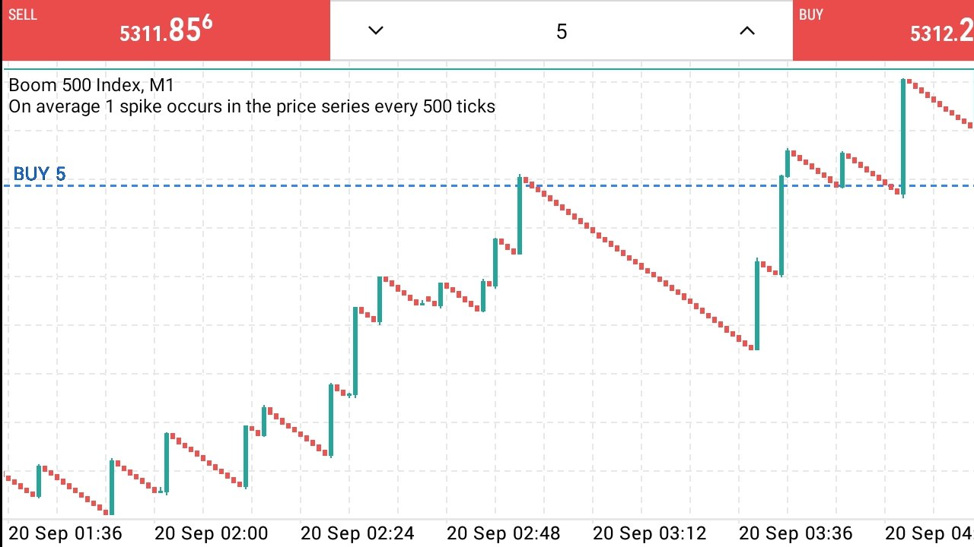Image resolution: width=974 pixels, height=547 pixels.
Task: Decrease lot size with down chevron
Action: point(375,30)
